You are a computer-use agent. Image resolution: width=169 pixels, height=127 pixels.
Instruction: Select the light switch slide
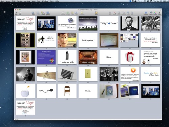click(x=88, y=74)
